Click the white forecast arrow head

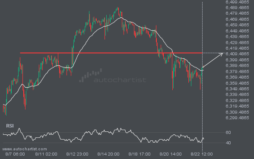(221, 54)
